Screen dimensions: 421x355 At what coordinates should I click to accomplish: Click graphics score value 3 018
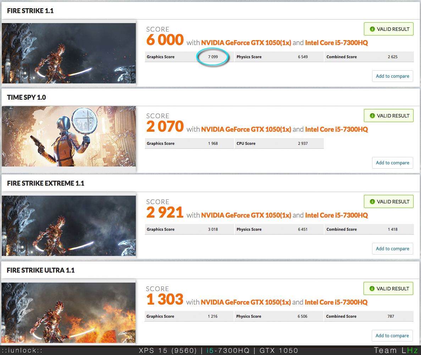tap(213, 229)
